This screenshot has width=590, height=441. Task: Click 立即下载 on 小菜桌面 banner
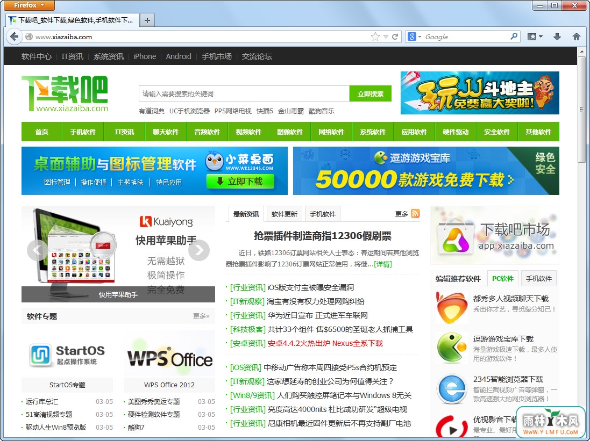coord(240,181)
